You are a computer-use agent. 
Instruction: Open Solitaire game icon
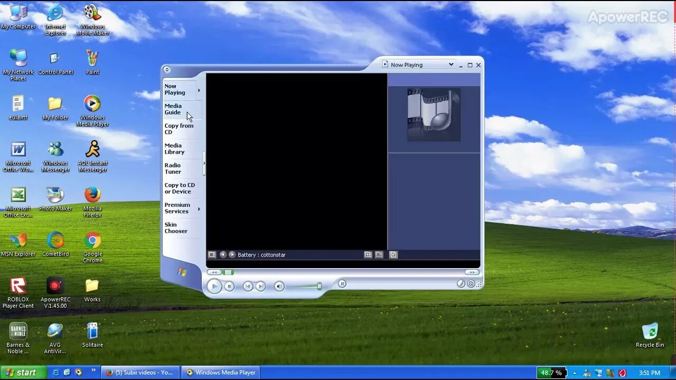click(92, 335)
